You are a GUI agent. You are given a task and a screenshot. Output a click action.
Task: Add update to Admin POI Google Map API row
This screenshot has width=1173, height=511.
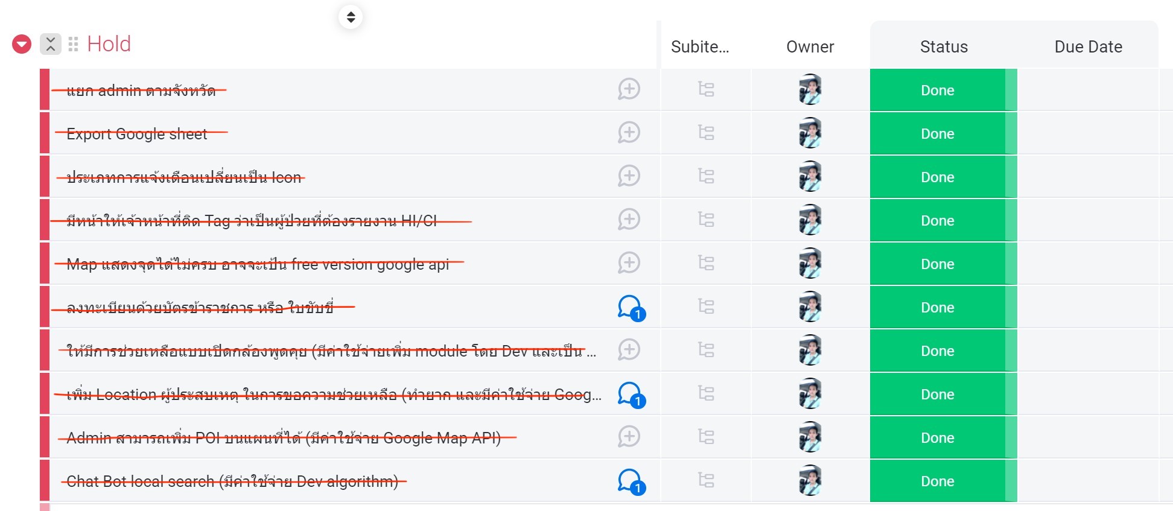[629, 437]
